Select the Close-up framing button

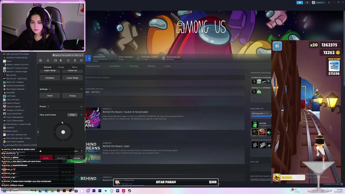click(x=73, y=71)
